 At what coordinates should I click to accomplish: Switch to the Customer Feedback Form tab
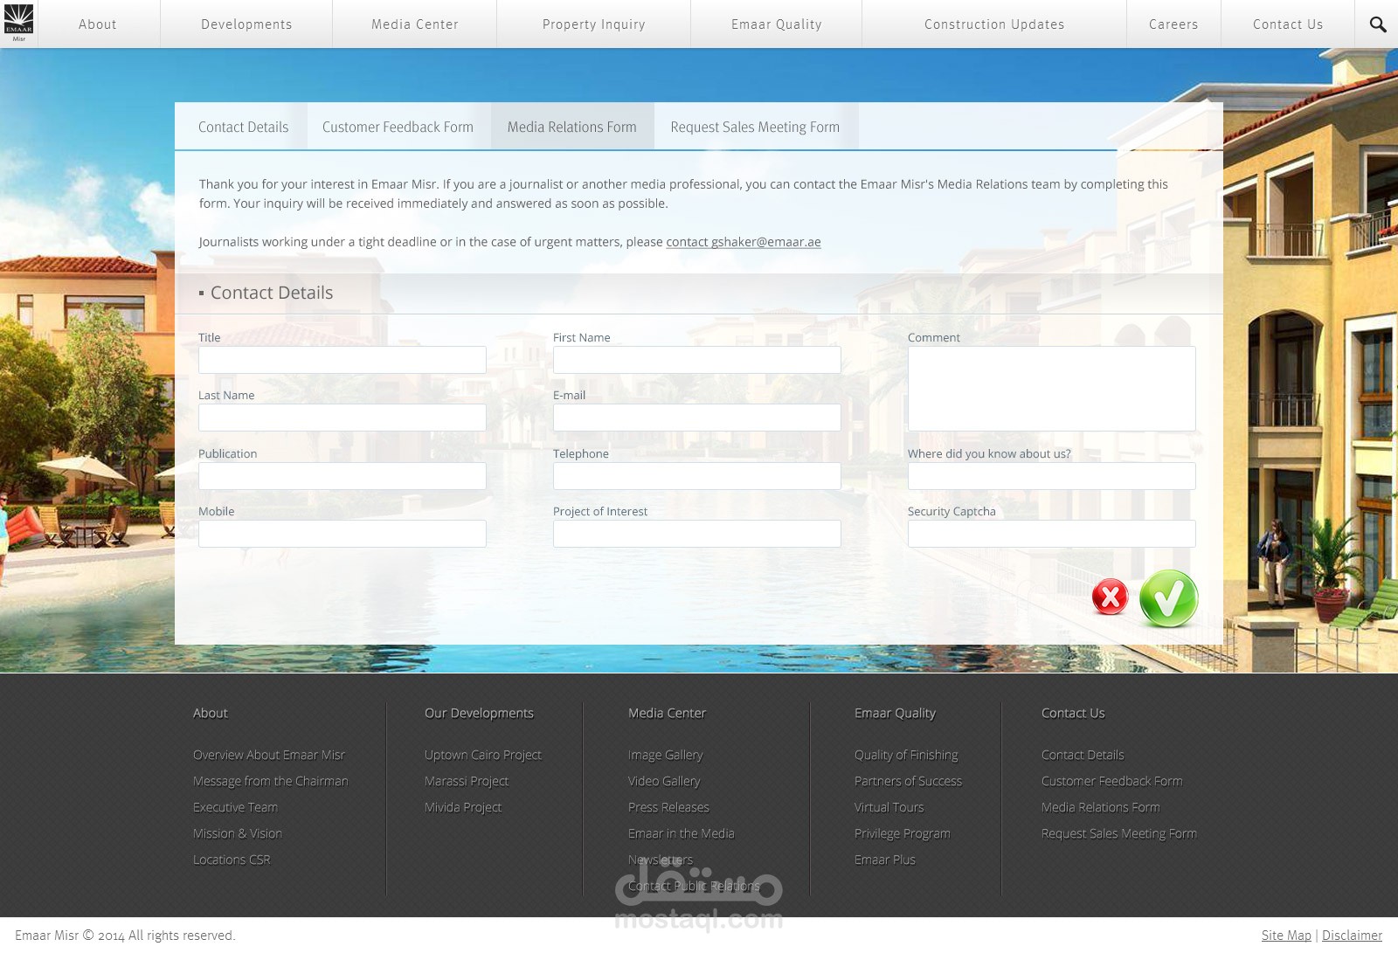(x=398, y=127)
